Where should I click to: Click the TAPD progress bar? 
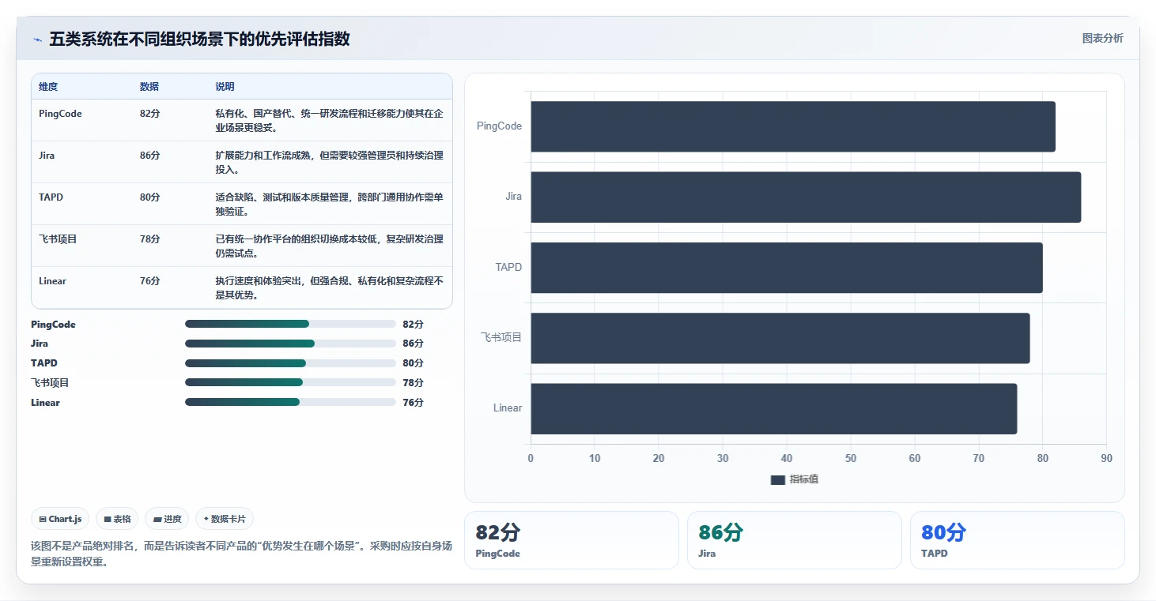pos(290,363)
